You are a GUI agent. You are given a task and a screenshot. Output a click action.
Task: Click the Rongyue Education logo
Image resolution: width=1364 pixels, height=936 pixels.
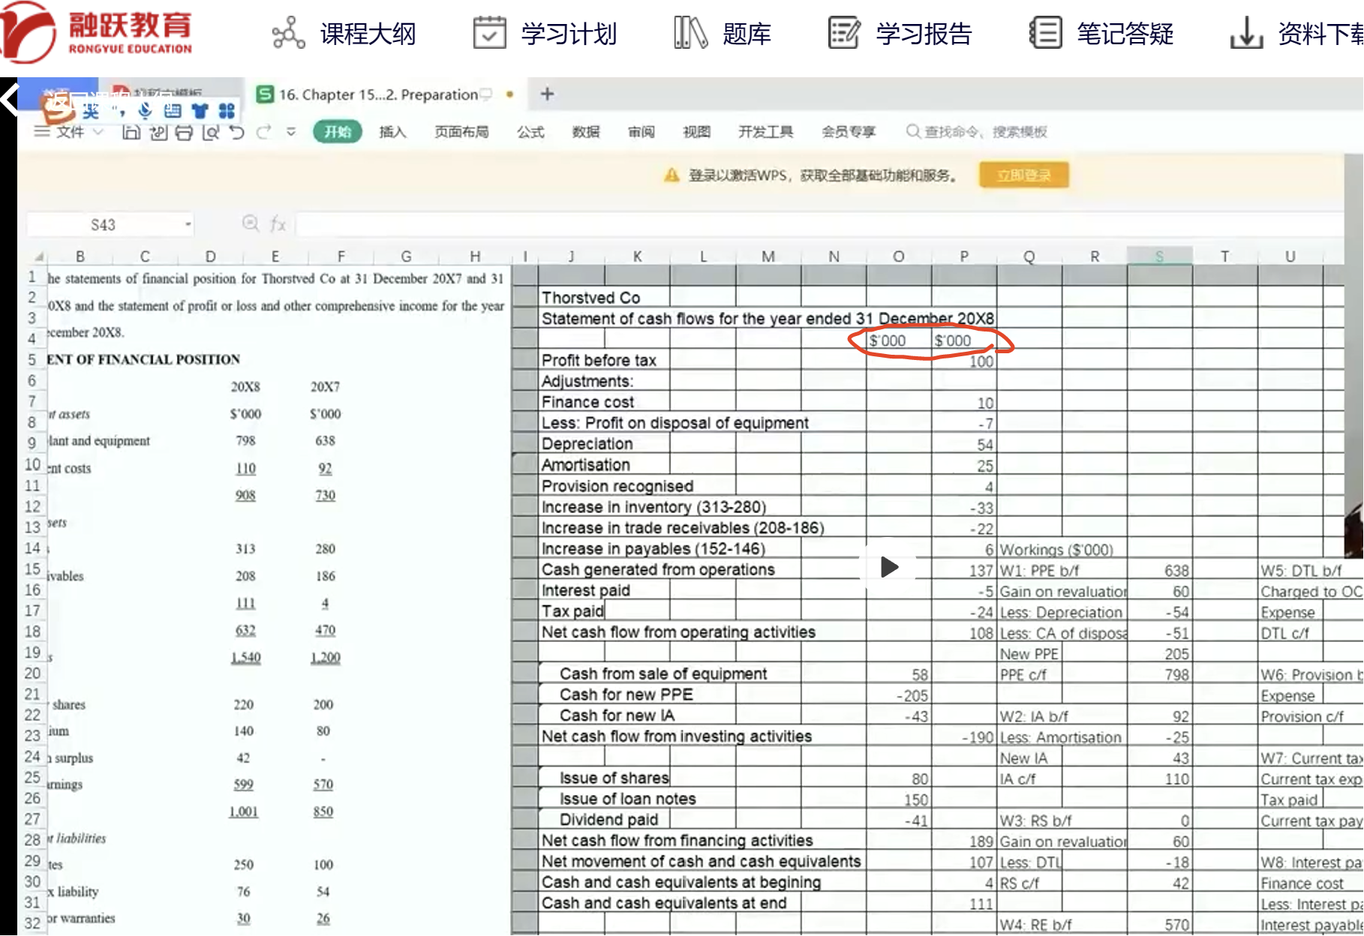(x=96, y=32)
